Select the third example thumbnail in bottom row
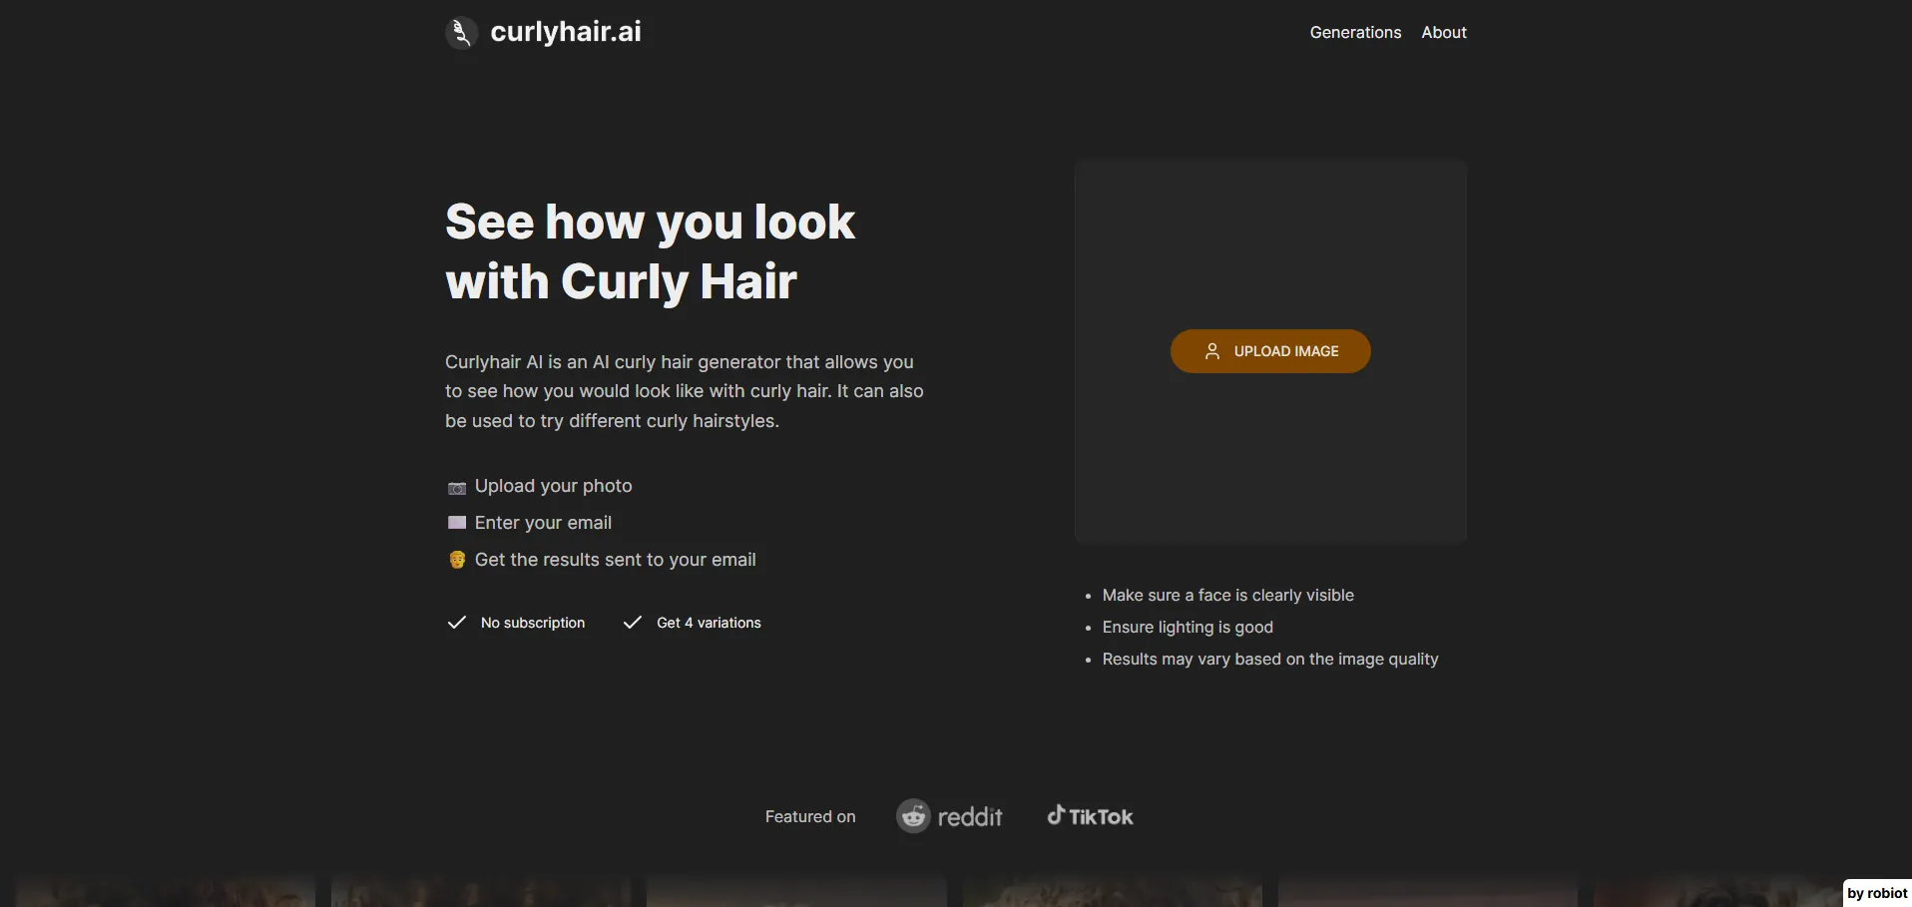The width and height of the screenshot is (1912, 907). coord(796,892)
